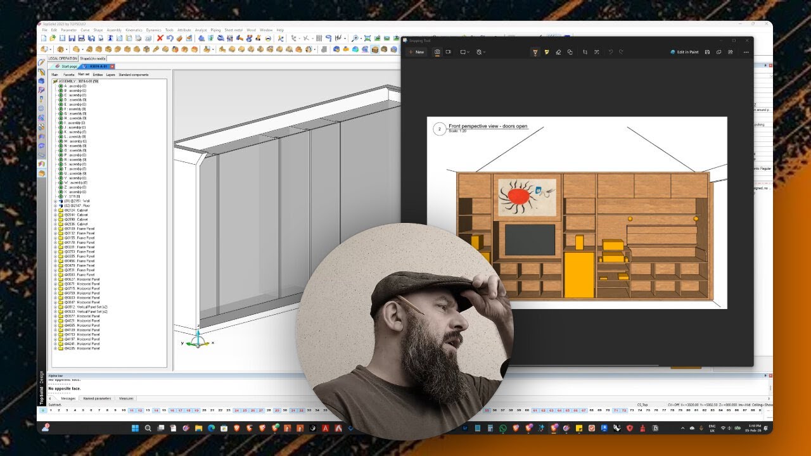Click the Undo arrow in Snipping Tool
The height and width of the screenshot is (456, 811).
(x=611, y=52)
